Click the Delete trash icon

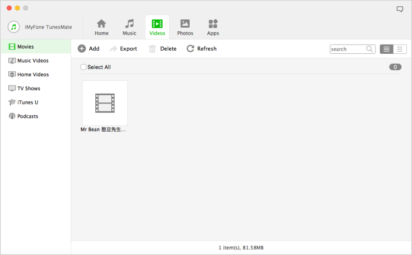point(152,49)
